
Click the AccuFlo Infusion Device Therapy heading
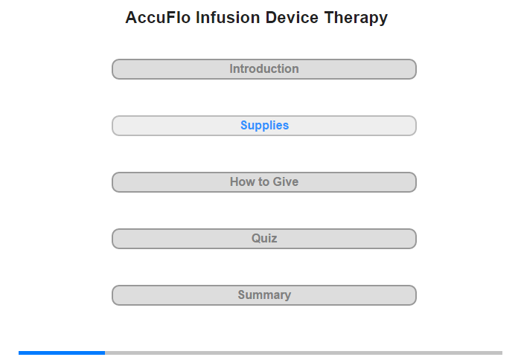[256, 18]
